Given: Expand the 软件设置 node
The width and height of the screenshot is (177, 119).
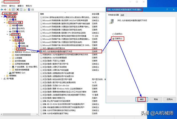Looking at the screenshot, I should coord(4,20).
